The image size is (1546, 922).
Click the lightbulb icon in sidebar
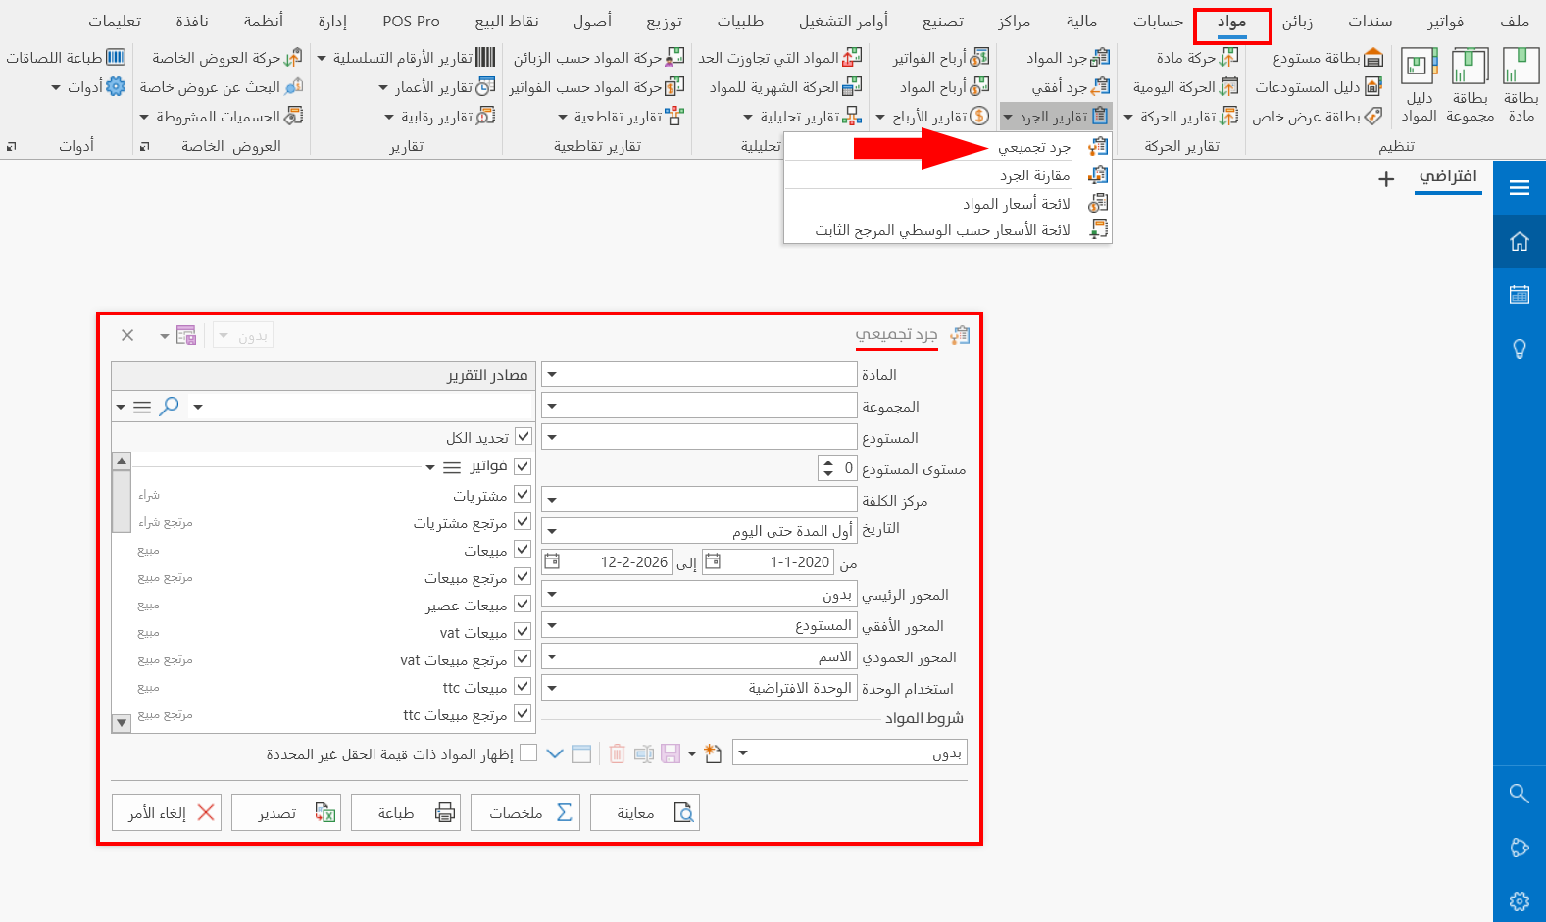click(1520, 349)
